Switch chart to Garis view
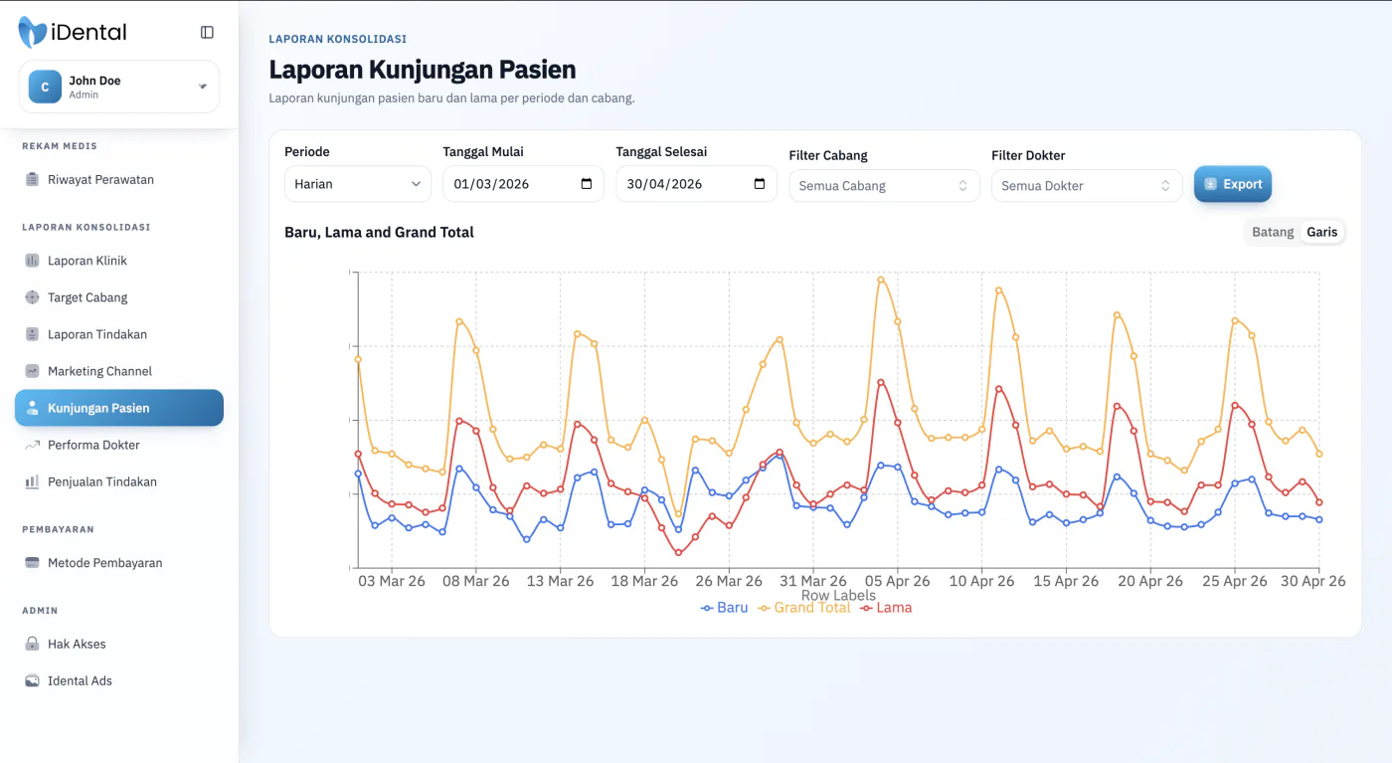This screenshot has height=763, width=1392. point(1322,232)
